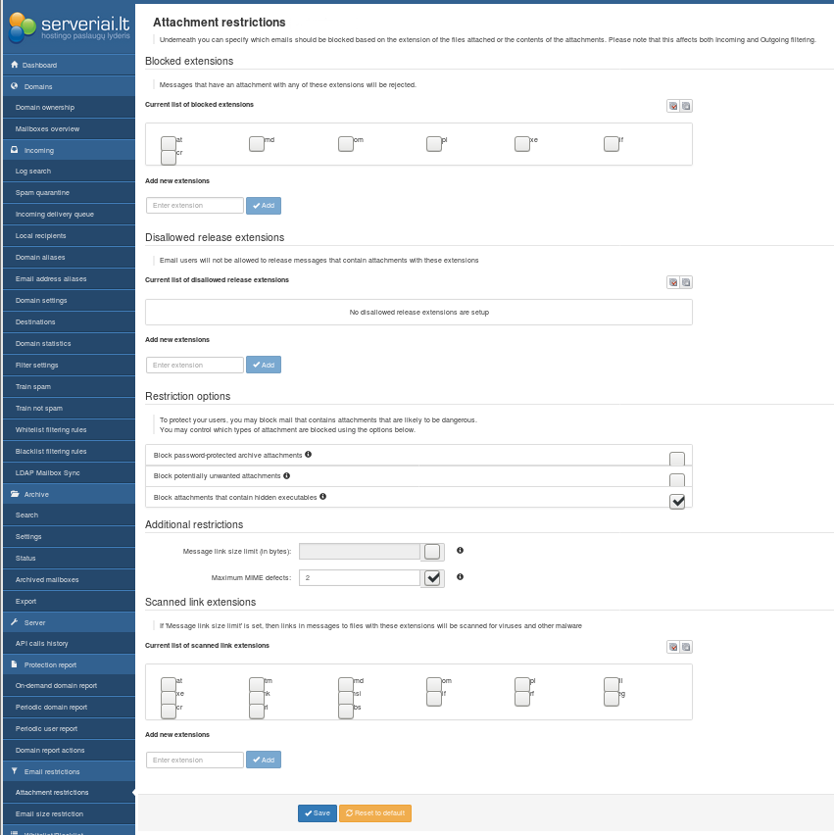The height and width of the screenshot is (835, 834).
Task: Enable Block password-protected archive attachments checkbox
Action: click(x=676, y=459)
